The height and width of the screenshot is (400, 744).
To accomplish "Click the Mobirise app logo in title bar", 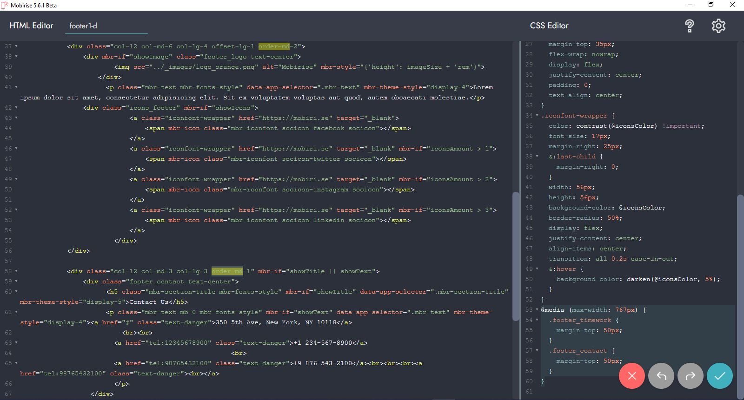I will (5, 5).
